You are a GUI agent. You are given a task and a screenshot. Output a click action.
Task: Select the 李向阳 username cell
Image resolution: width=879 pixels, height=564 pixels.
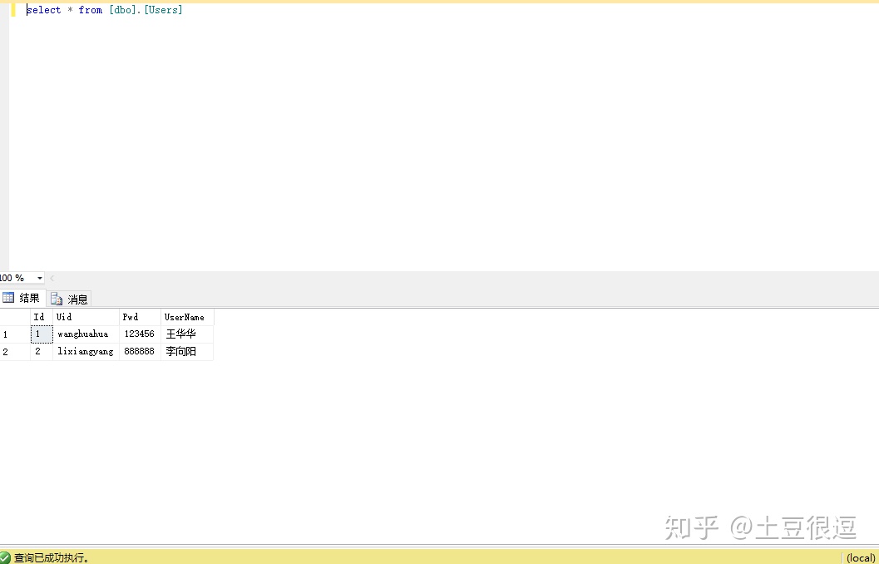[x=187, y=352]
